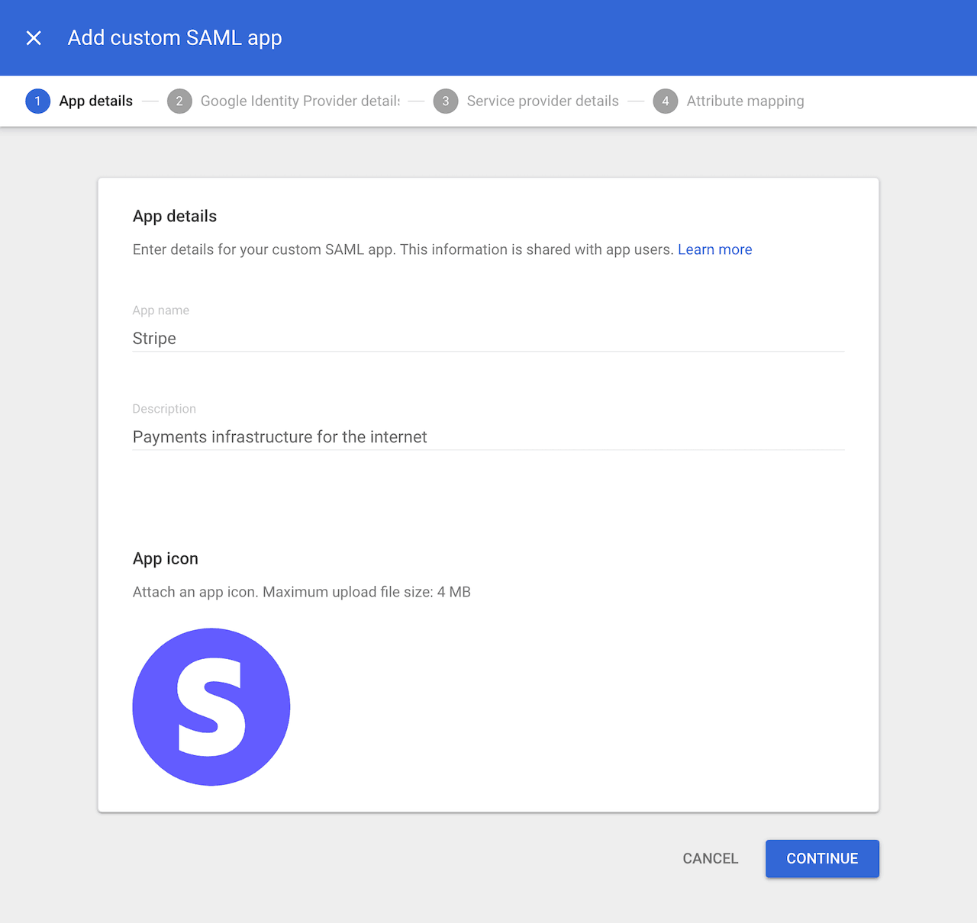This screenshot has height=923, width=977.
Task: Click the App details section heading
Action: coord(175,216)
